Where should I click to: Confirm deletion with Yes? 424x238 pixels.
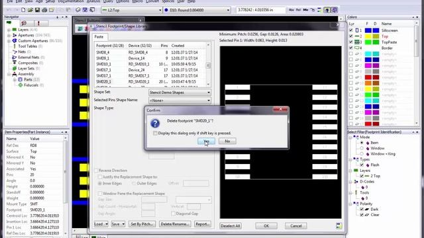click(206, 141)
